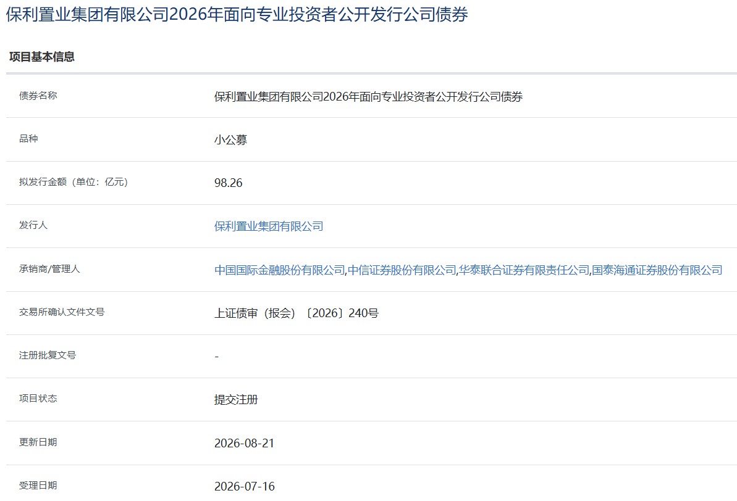Screen dimensions: 737x501
Task: Select the document number 上证债审（报会）〔2026〕240号
Action: pyautogui.click(x=297, y=313)
